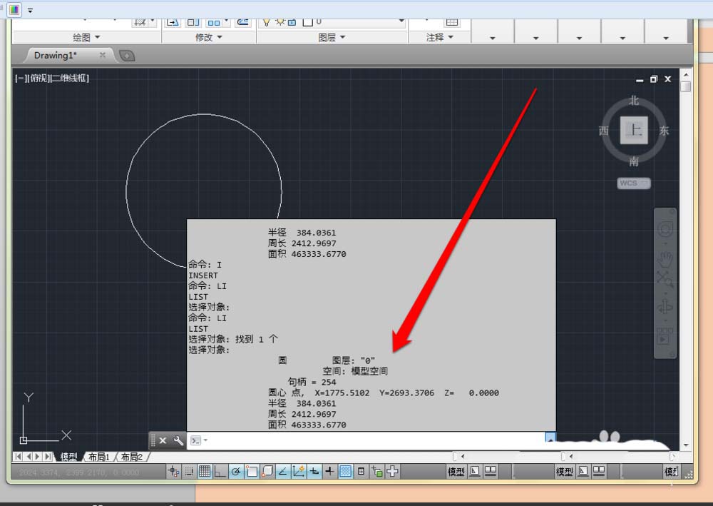The height and width of the screenshot is (506, 713).
Task: Open the 二维线框 visual style menu
Action: 70,79
